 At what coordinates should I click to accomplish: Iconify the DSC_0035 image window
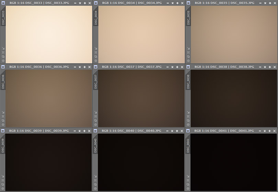(265, 3)
